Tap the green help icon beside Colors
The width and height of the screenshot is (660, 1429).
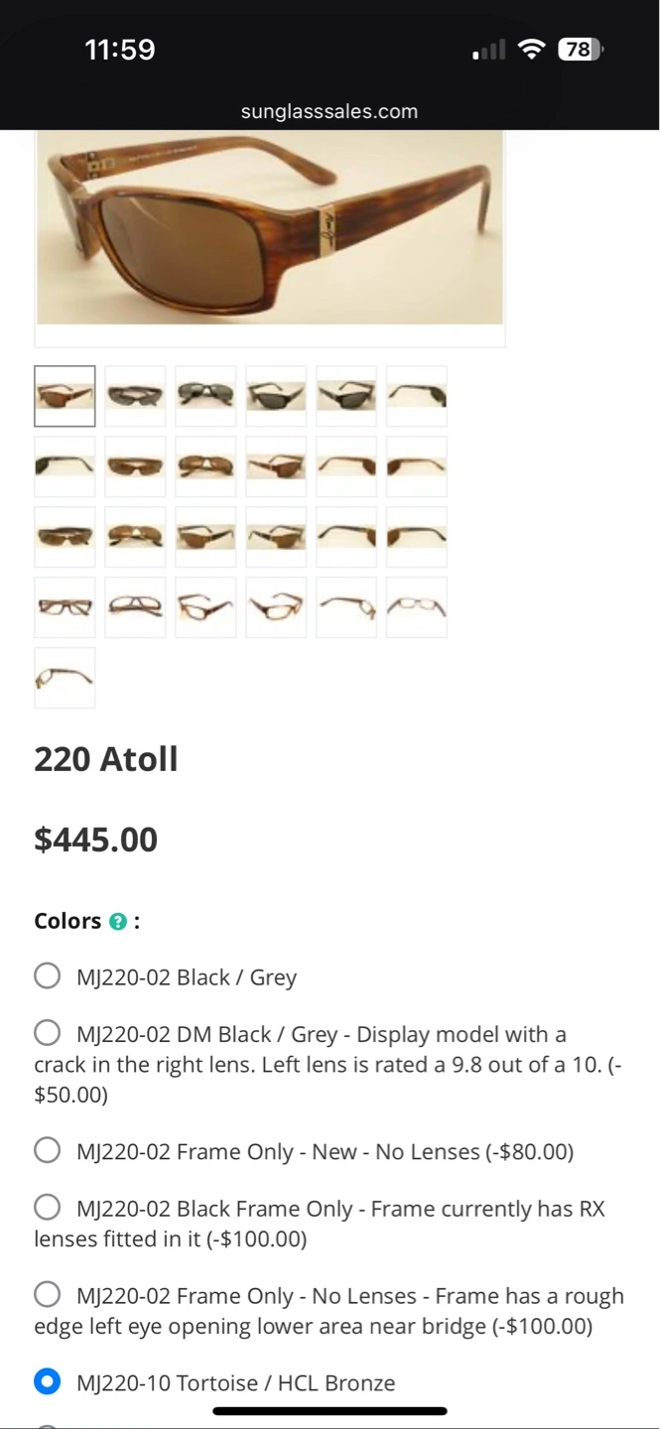pyautogui.click(x=118, y=922)
